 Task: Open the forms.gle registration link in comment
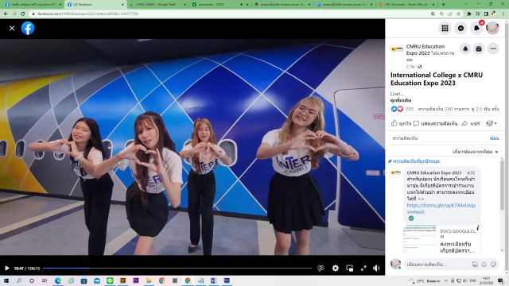[441, 208]
